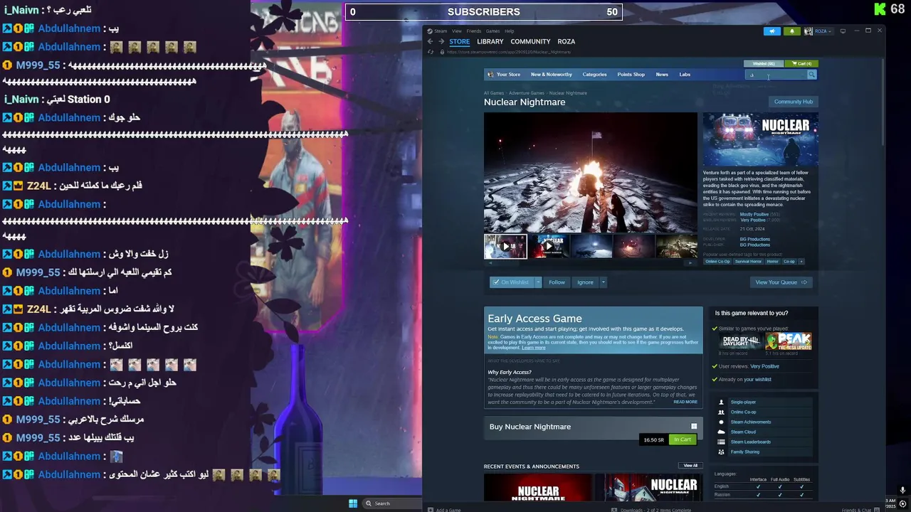Go forward with Steam's forward arrow
Viewport: 911px width, 512px height.
(441, 41)
